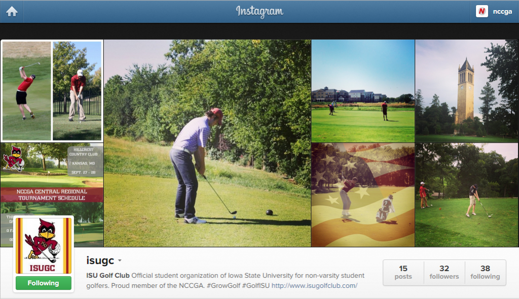Click the isugc username heading
The height and width of the screenshot is (299, 519).
(x=100, y=260)
